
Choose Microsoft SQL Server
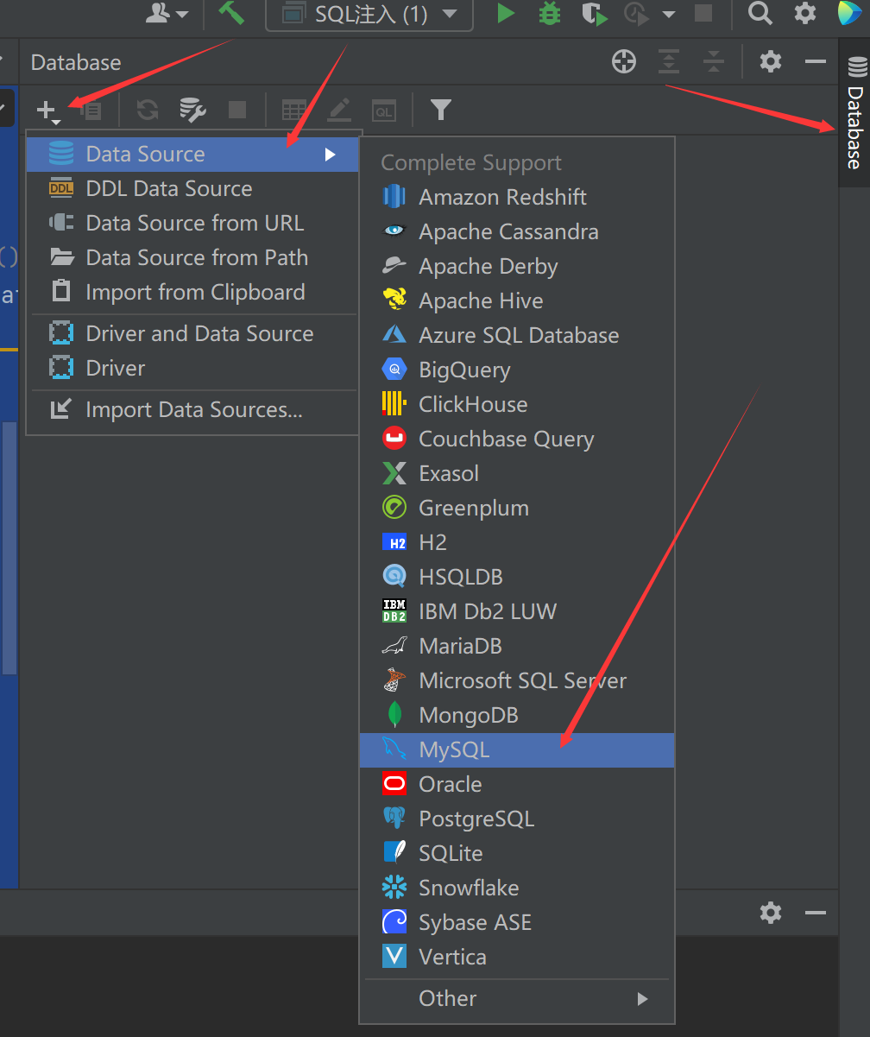(x=517, y=681)
